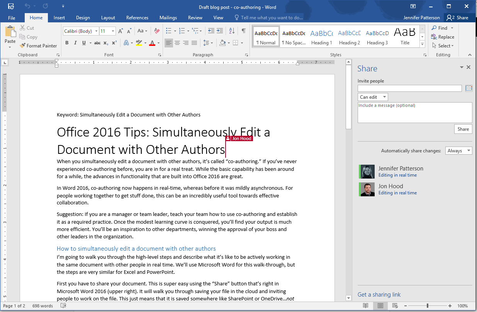Toggle the Format Painter
Image resolution: width=477 pixels, height=312 pixels.
(38, 46)
